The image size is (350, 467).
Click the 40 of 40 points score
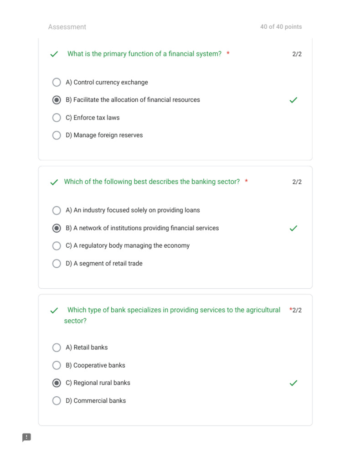click(x=281, y=27)
